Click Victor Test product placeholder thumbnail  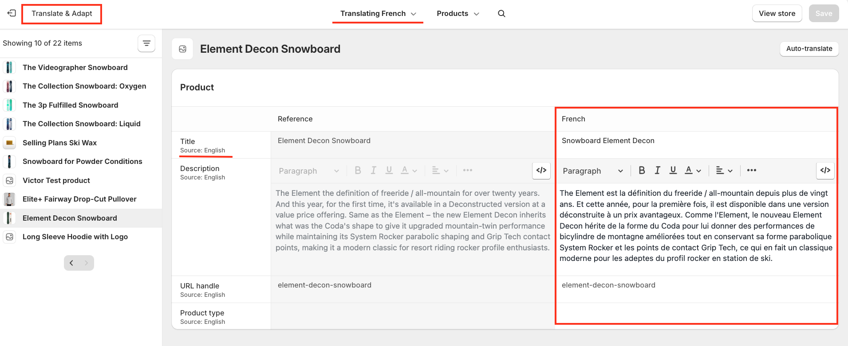[x=9, y=180]
